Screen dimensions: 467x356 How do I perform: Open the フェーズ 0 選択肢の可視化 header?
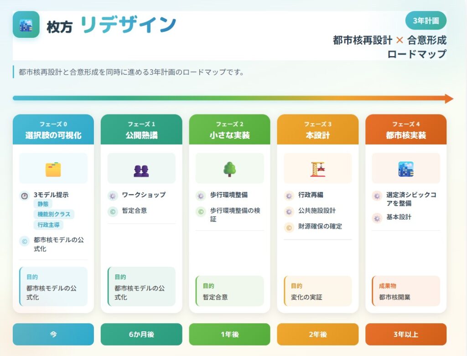(x=53, y=130)
